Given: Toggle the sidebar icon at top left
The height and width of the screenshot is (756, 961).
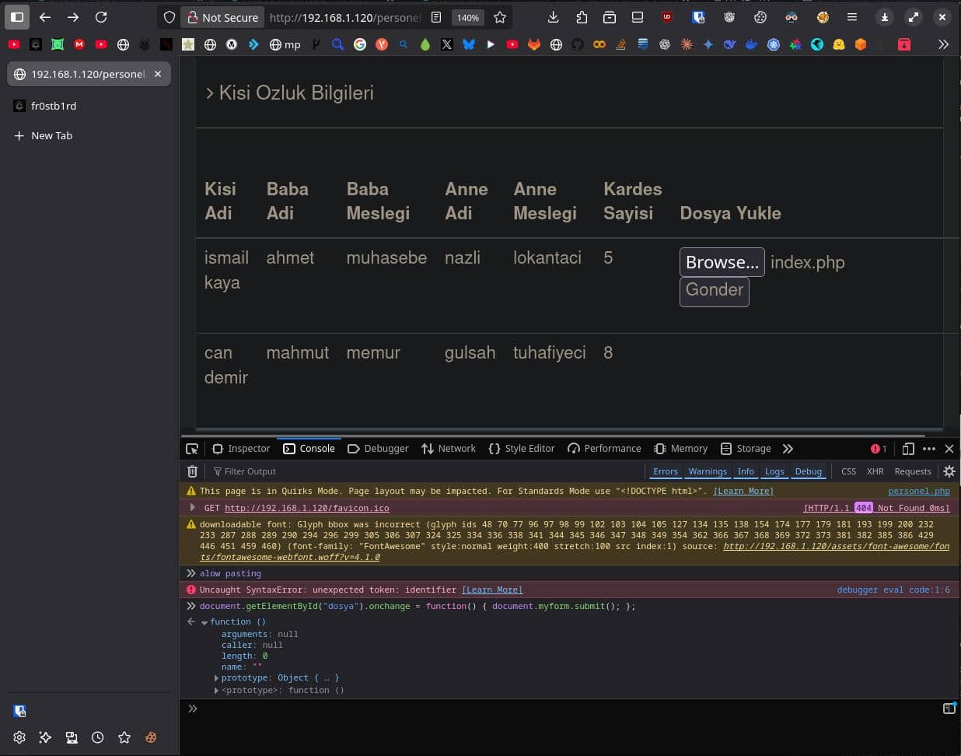Looking at the screenshot, I should 17,17.
